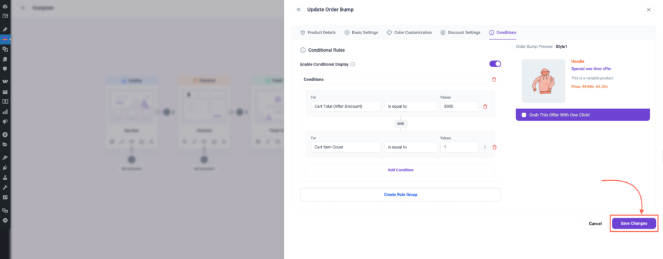Click the hoodie product image in preview
The width and height of the screenshot is (663, 259).
543,81
